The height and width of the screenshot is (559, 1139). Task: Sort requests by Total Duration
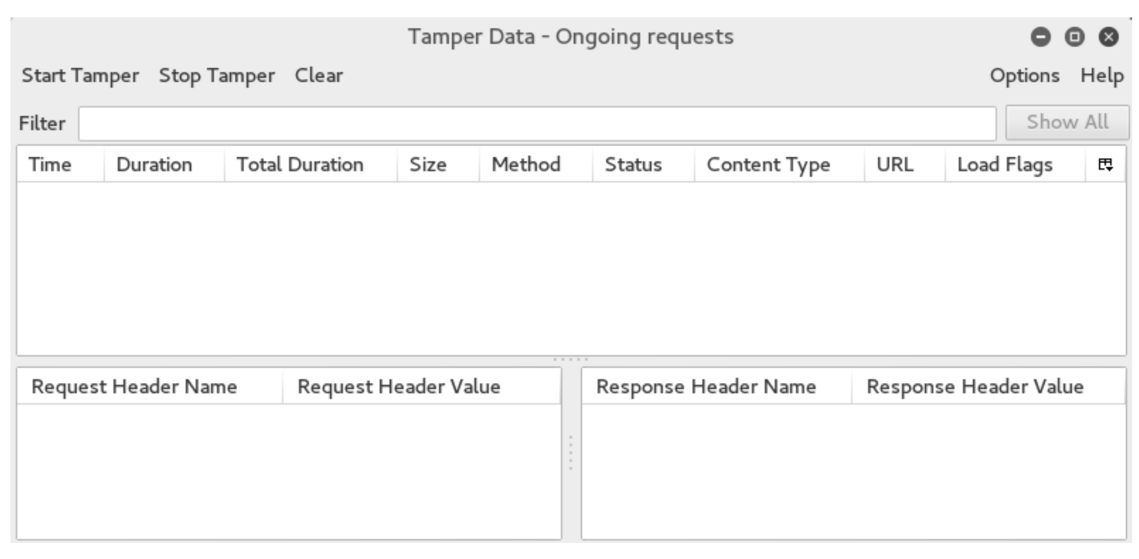301,165
